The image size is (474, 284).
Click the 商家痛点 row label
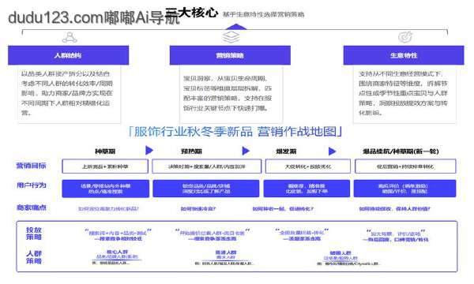pos(31,207)
